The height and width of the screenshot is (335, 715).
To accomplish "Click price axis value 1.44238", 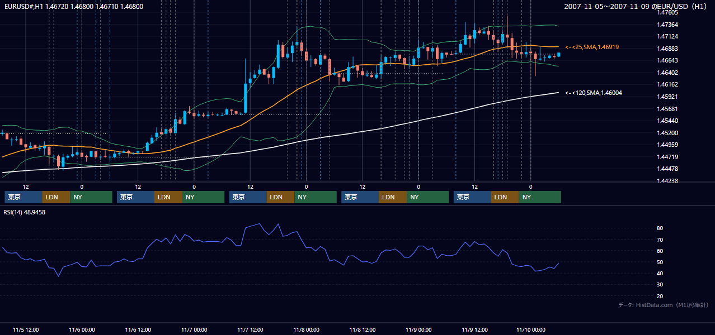I will click(667, 181).
